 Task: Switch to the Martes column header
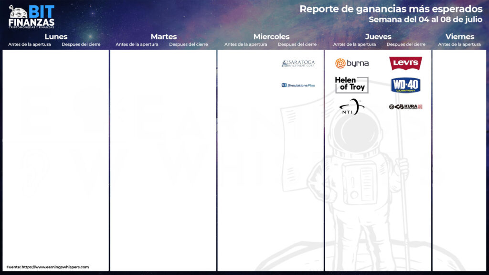163,37
